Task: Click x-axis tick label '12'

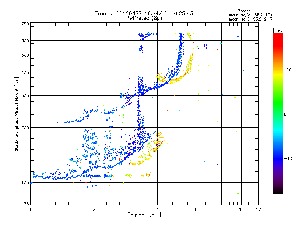Action: (258, 209)
